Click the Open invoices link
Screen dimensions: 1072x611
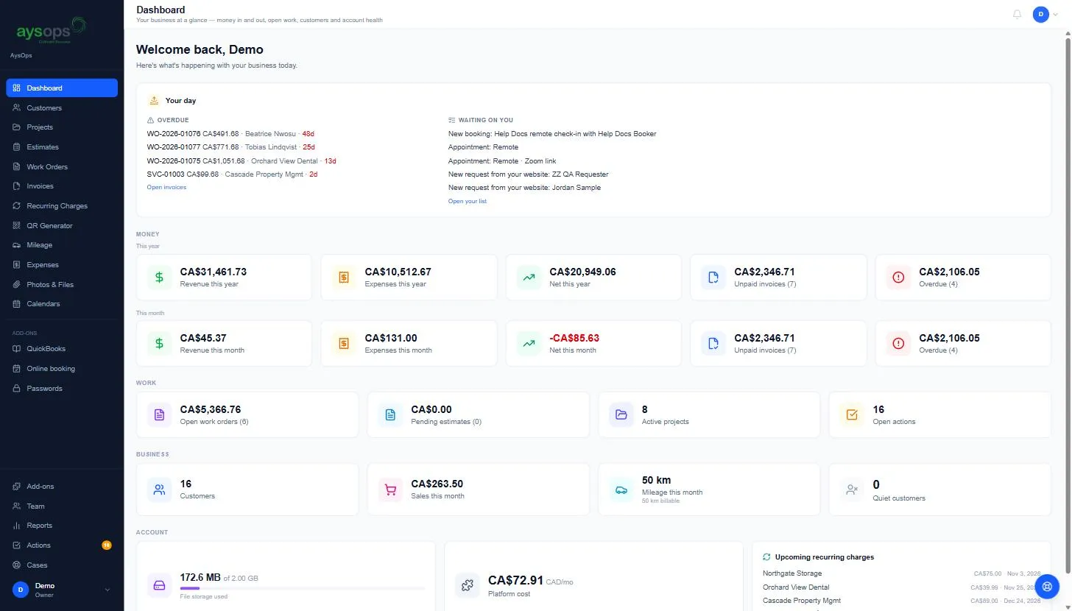[166, 188]
